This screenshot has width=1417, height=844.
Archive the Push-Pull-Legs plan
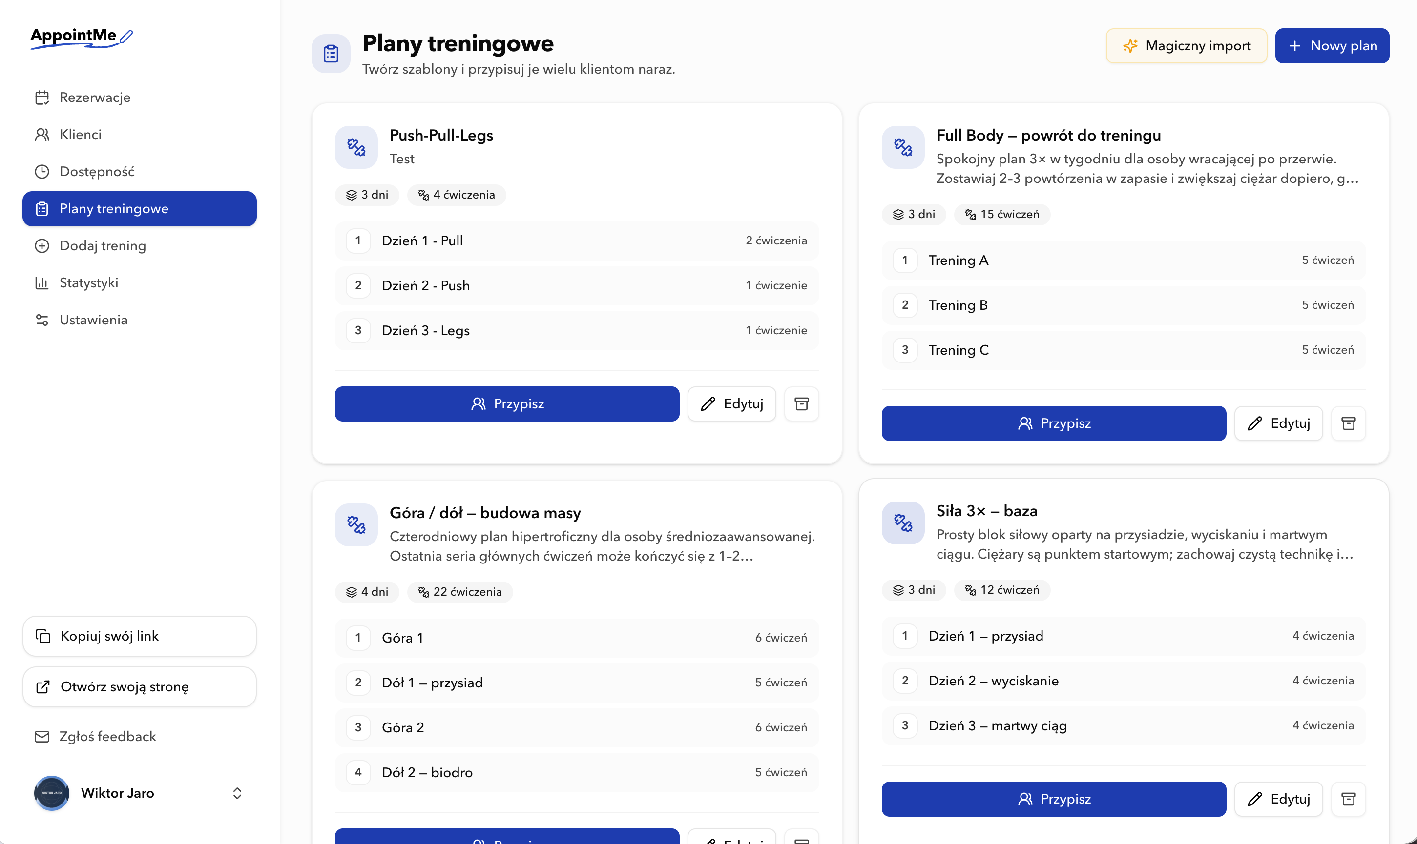click(x=801, y=404)
